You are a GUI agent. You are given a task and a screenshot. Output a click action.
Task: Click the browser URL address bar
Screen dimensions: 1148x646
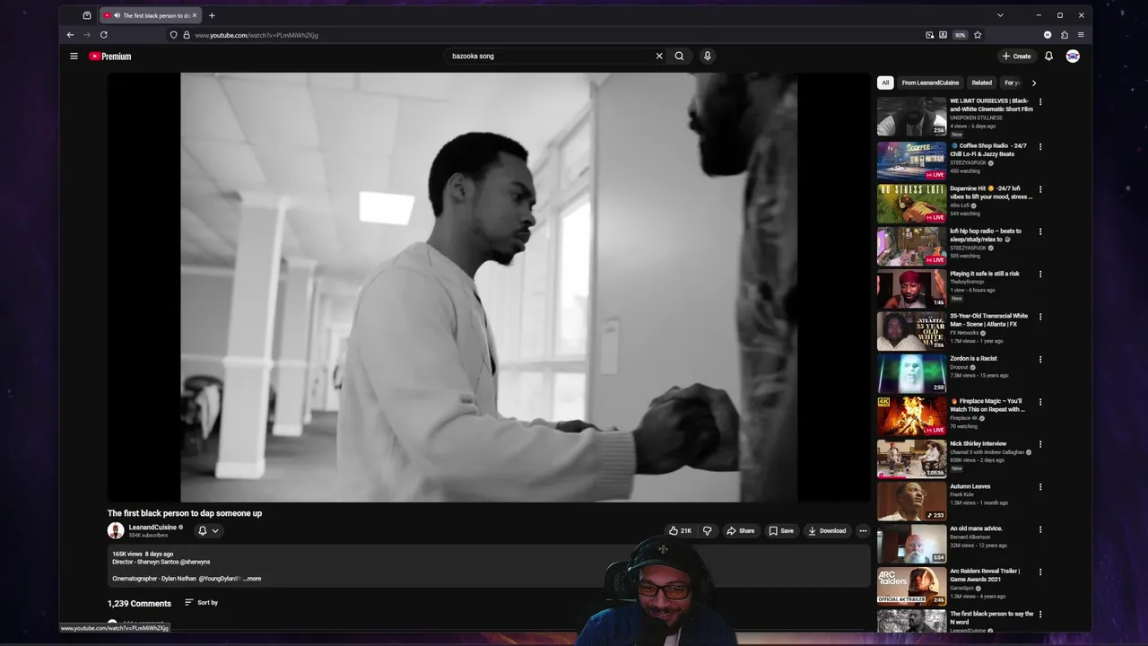[x=547, y=35]
